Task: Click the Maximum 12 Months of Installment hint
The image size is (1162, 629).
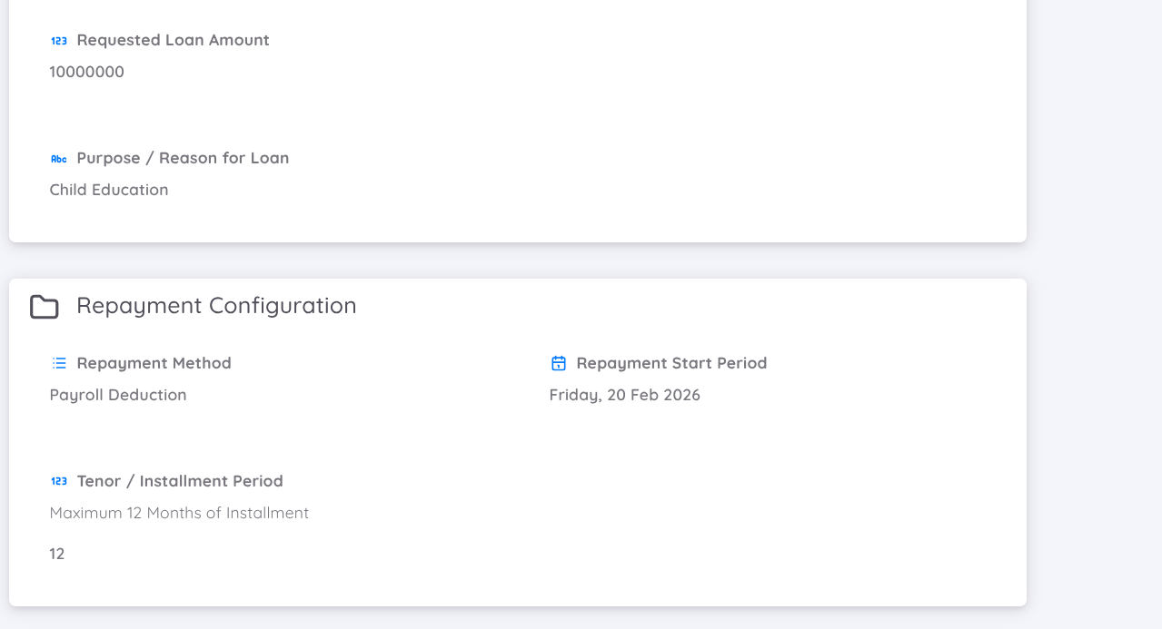Action: click(x=179, y=513)
